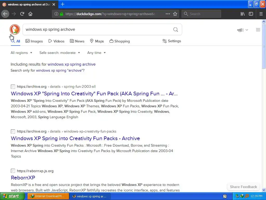
Task: Go back using the browser Back arrow
Action: click(x=5, y=14)
